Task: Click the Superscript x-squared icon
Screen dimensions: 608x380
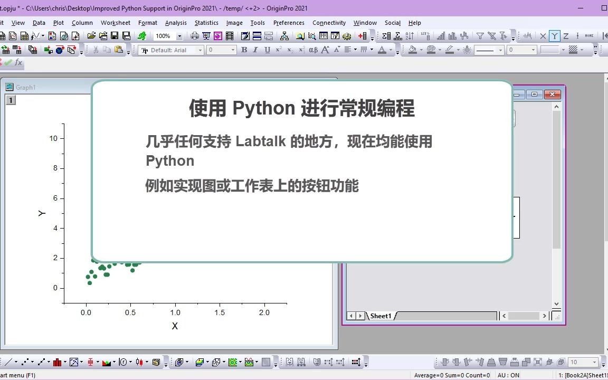Action: coord(279,50)
